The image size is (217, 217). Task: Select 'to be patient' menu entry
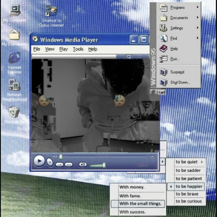coord(189,179)
